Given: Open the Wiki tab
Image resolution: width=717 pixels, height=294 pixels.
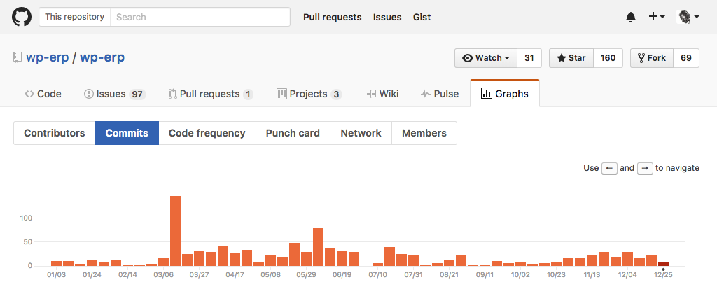Looking at the screenshot, I should [x=382, y=94].
